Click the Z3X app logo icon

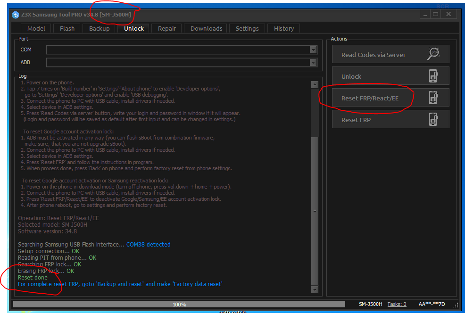[16, 15]
